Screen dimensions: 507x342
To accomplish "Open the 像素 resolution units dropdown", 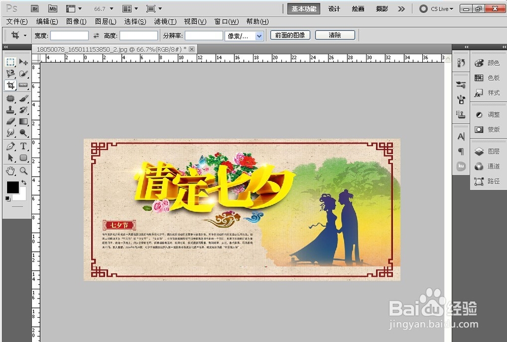I will click(245, 35).
